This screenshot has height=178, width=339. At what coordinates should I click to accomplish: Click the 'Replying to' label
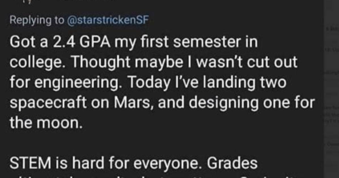37,20
